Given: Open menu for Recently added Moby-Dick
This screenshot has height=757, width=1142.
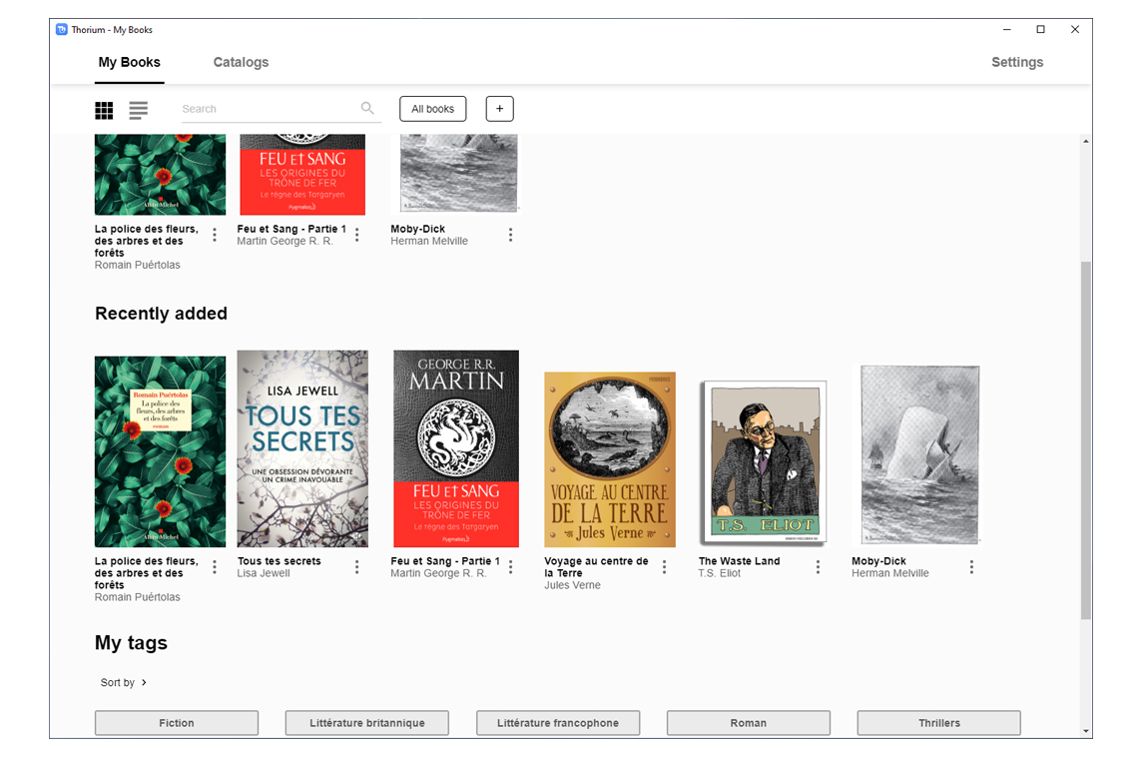Looking at the screenshot, I should point(971,567).
